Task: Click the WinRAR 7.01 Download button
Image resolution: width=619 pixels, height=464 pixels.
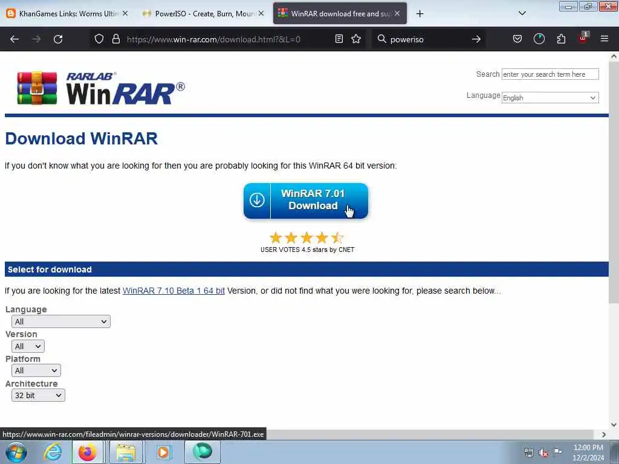Action: pyautogui.click(x=305, y=201)
